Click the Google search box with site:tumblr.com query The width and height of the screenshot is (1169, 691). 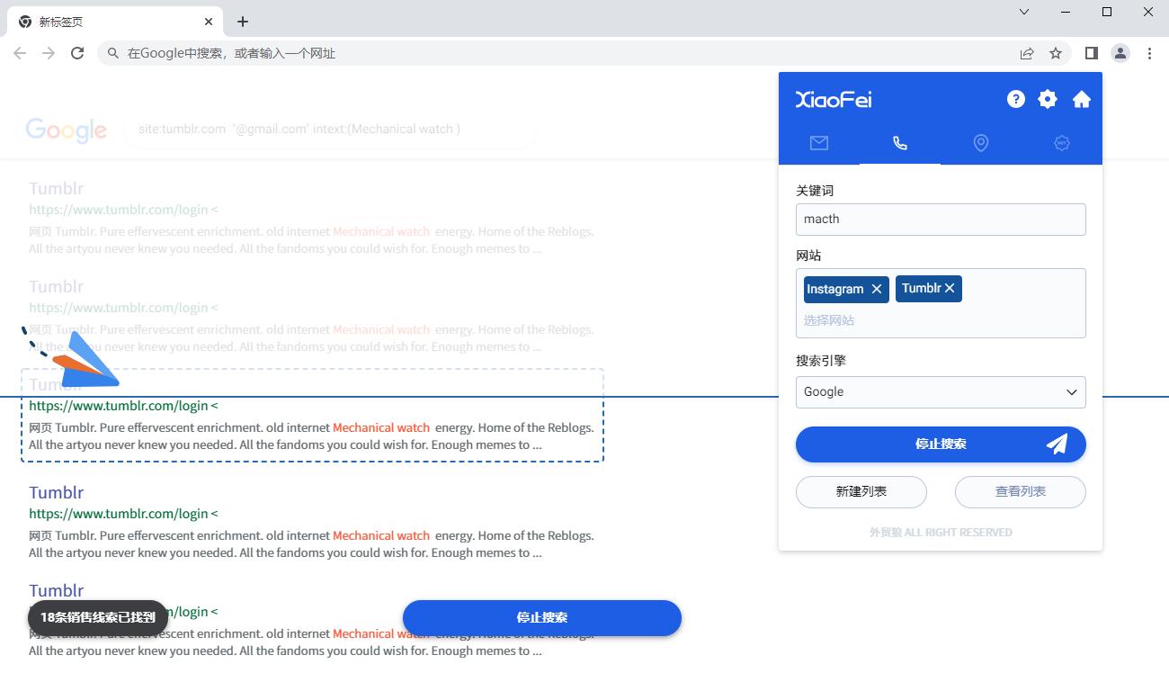[331, 129]
